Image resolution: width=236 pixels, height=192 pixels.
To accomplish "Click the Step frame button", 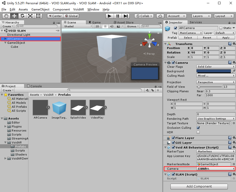I will [x=126, y=16].
